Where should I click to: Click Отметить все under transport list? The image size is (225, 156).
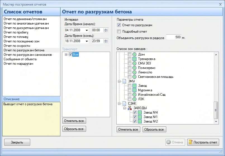[74, 121]
